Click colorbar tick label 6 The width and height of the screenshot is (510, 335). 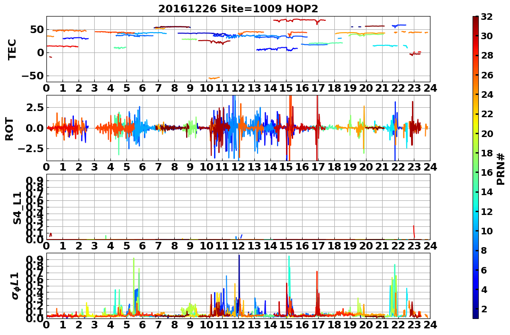pyautogui.click(x=484, y=270)
